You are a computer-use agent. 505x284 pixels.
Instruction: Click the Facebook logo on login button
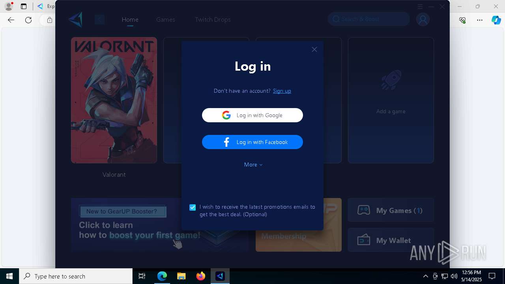tap(226, 142)
